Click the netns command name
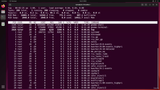This screenshot has height=90, width=160. [94, 42]
